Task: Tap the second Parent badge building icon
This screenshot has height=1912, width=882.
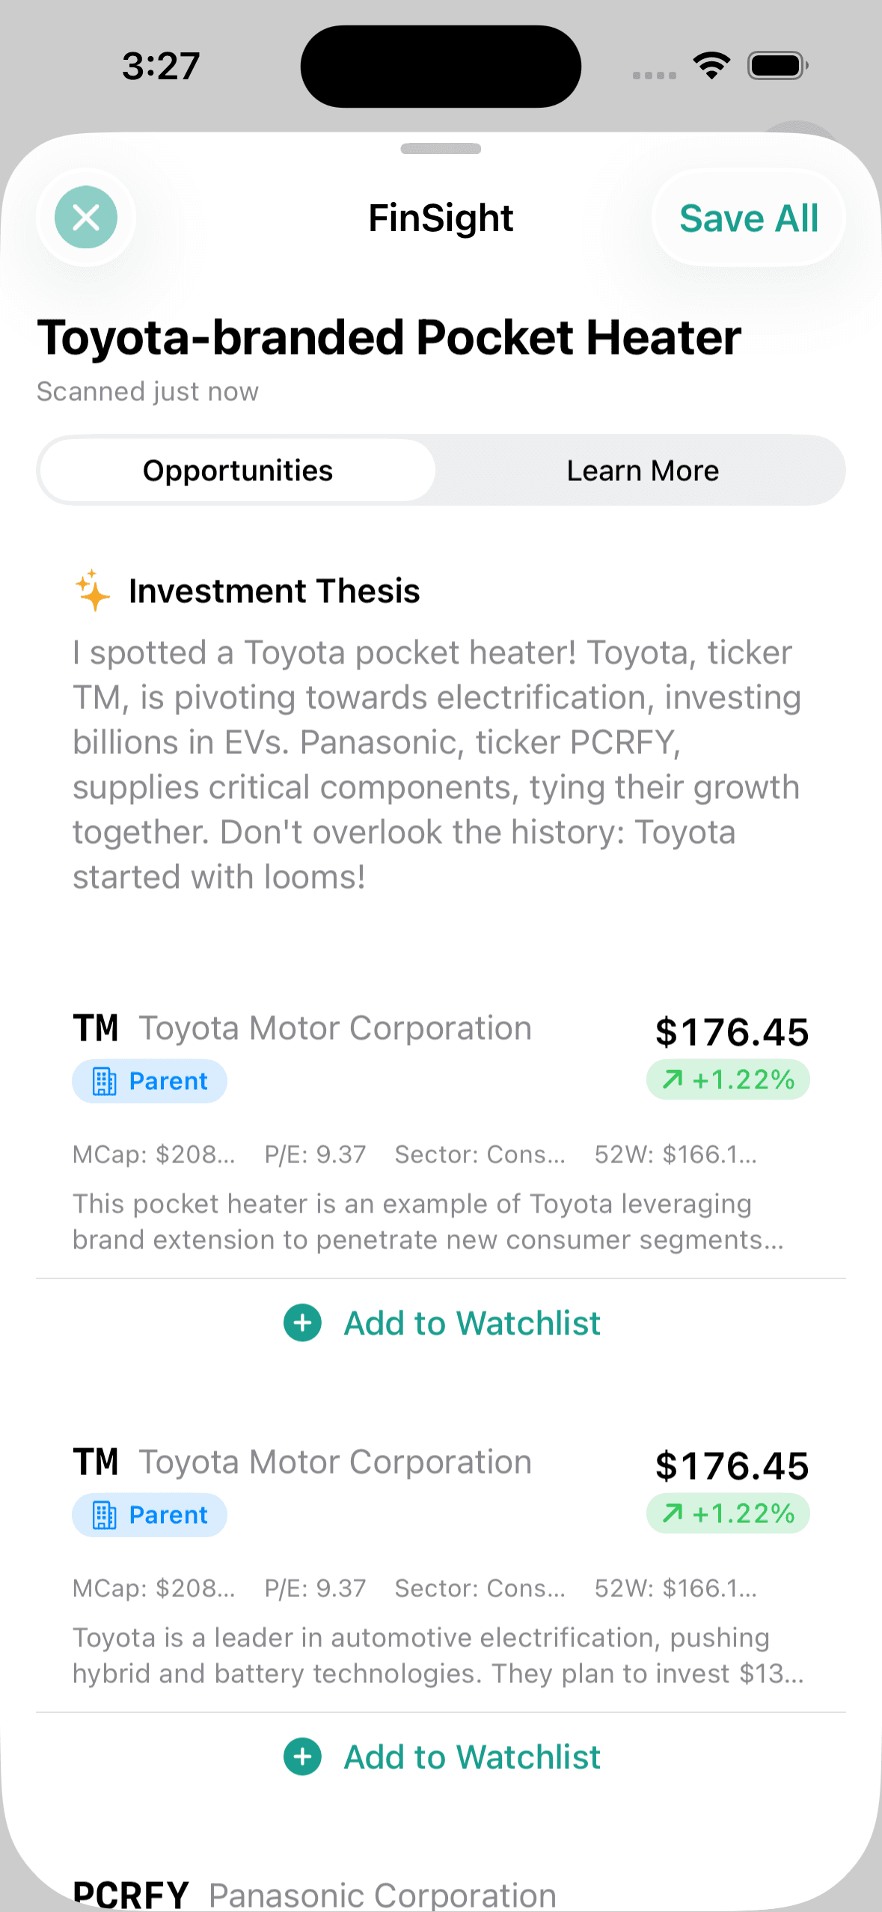Action: tap(104, 1515)
